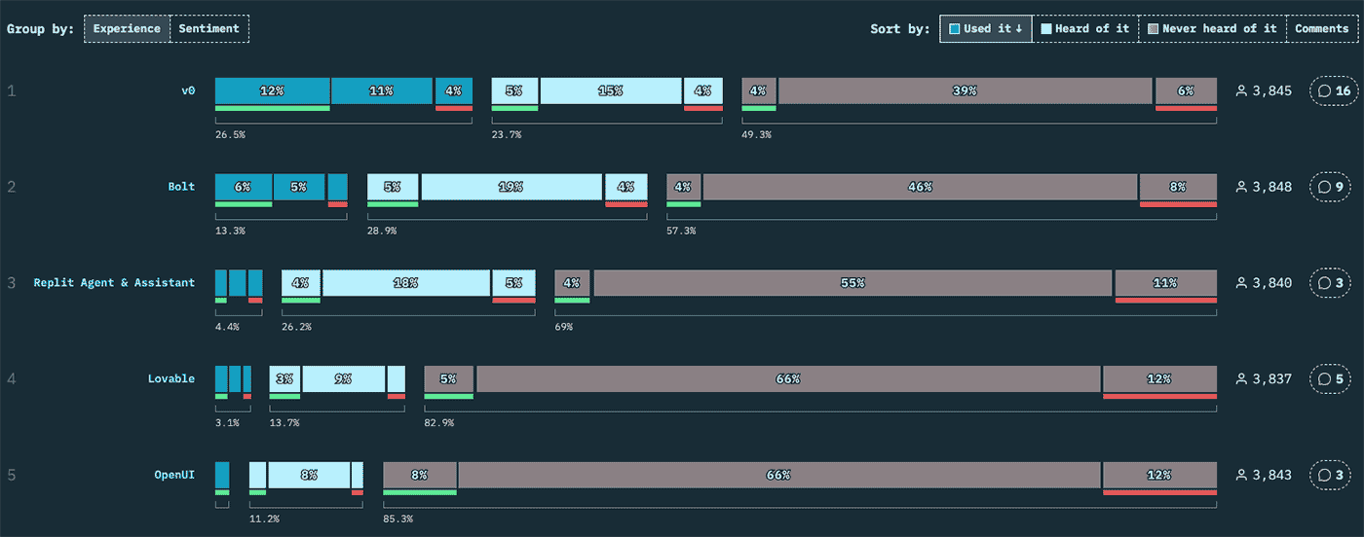Screen dimensions: 1364x537
Task: Click the 13.7% total under Lovable
Action: (x=284, y=423)
